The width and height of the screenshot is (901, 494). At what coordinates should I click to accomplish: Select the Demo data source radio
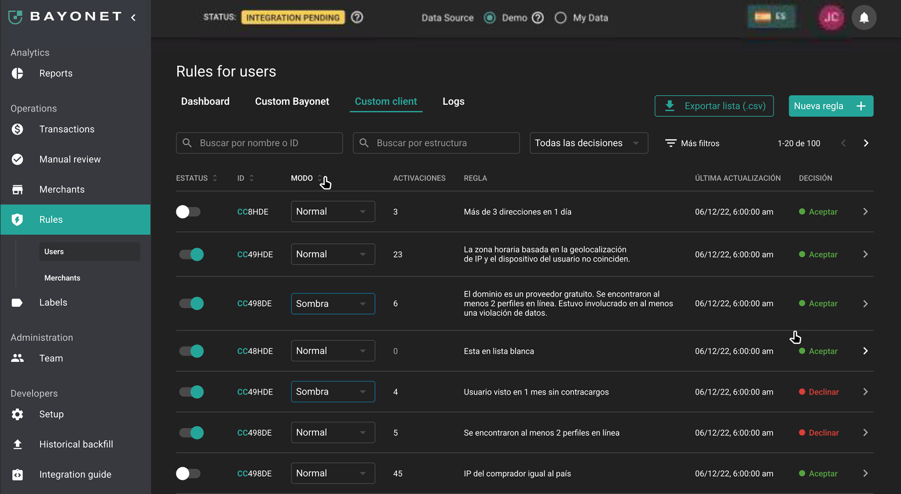point(489,18)
